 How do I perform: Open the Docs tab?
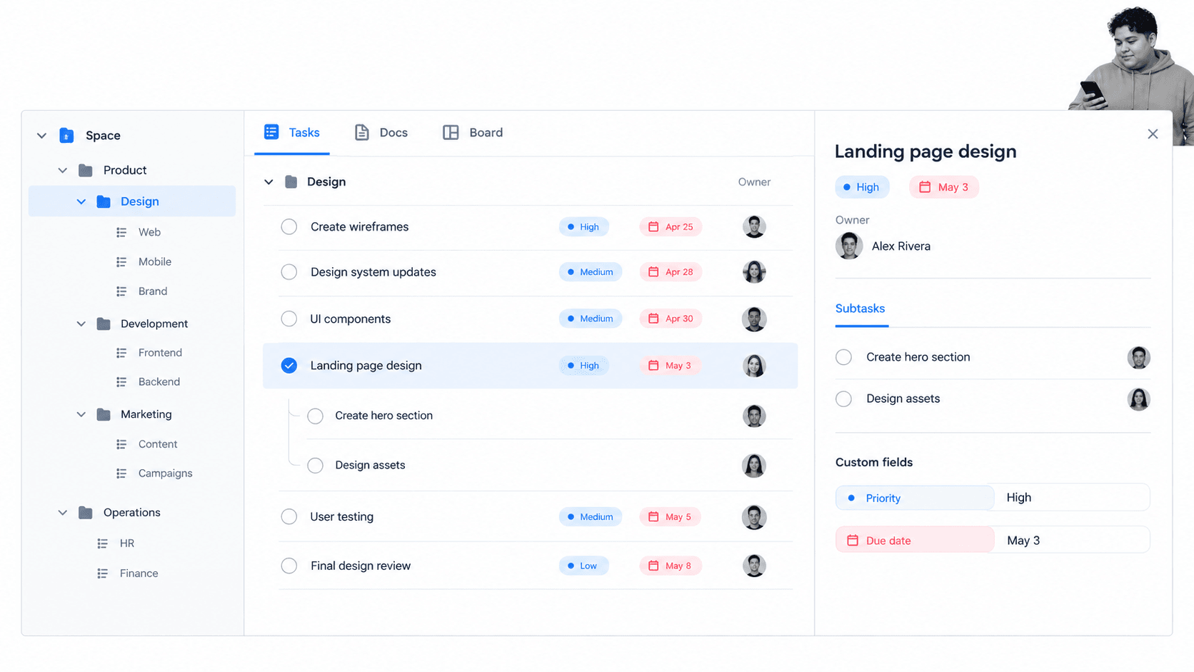pyautogui.click(x=381, y=132)
